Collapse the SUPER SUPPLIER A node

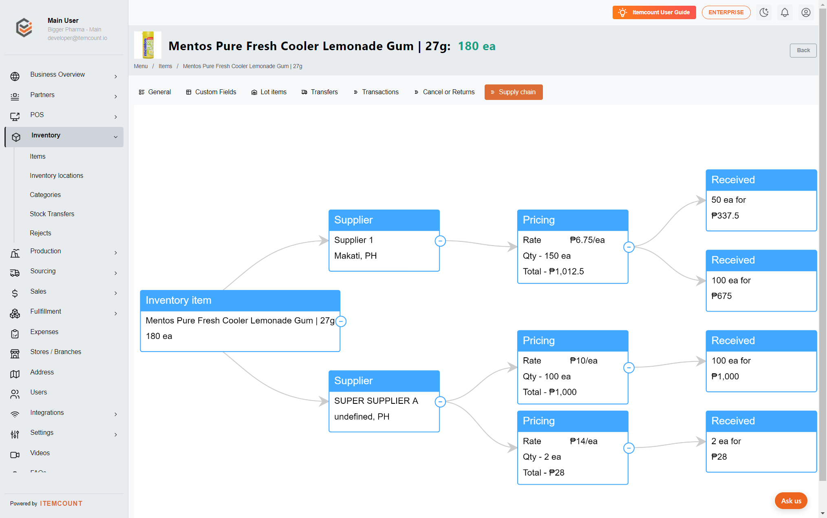(x=440, y=402)
